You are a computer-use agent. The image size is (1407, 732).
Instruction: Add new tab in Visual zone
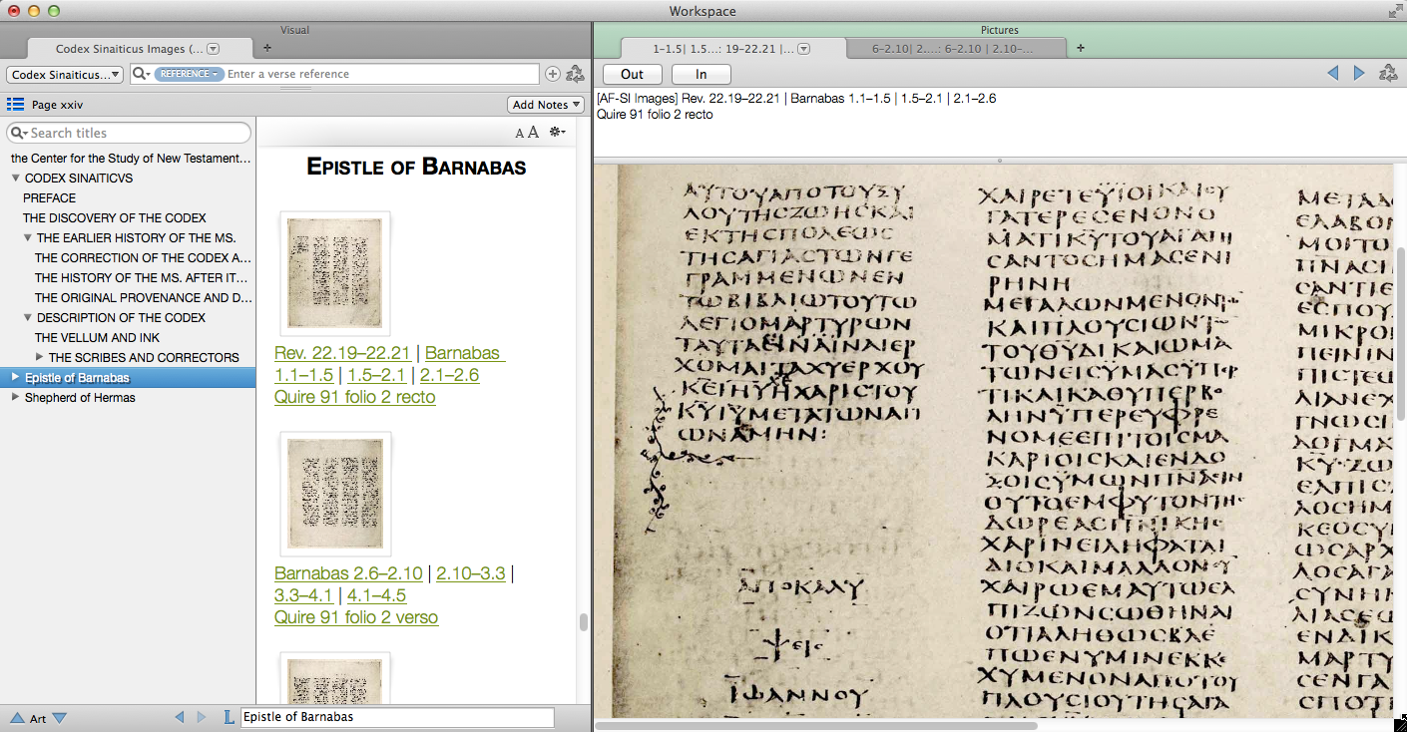click(266, 48)
